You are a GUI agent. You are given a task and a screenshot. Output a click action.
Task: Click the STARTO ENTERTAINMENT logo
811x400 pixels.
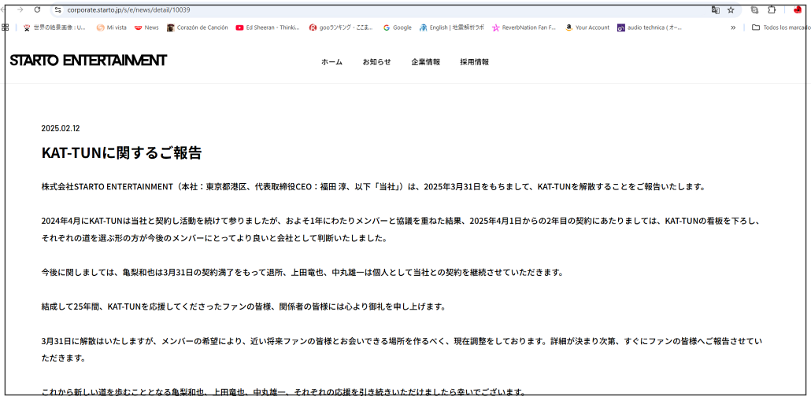click(88, 61)
